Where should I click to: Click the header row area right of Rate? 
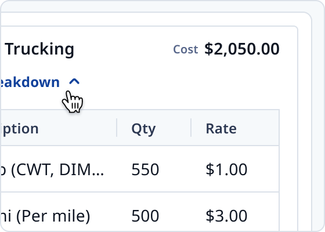coord(258,128)
